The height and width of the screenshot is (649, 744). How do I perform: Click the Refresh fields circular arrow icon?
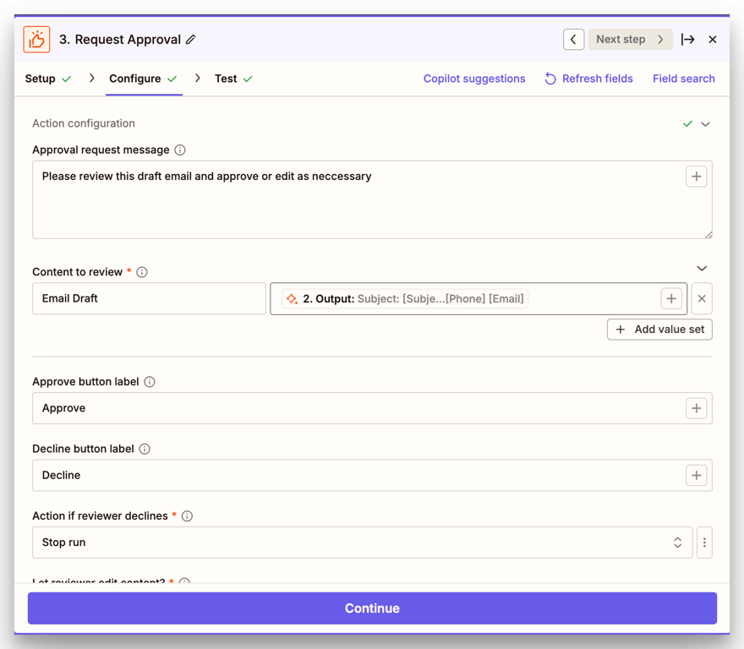[550, 79]
